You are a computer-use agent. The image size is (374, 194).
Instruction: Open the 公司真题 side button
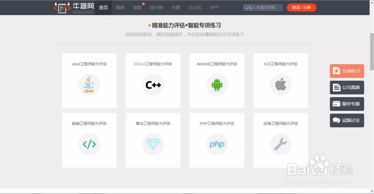coord(347,87)
